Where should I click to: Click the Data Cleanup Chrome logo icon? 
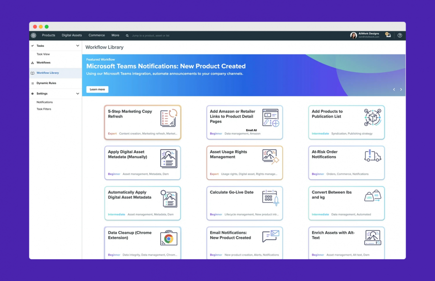pyautogui.click(x=169, y=238)
